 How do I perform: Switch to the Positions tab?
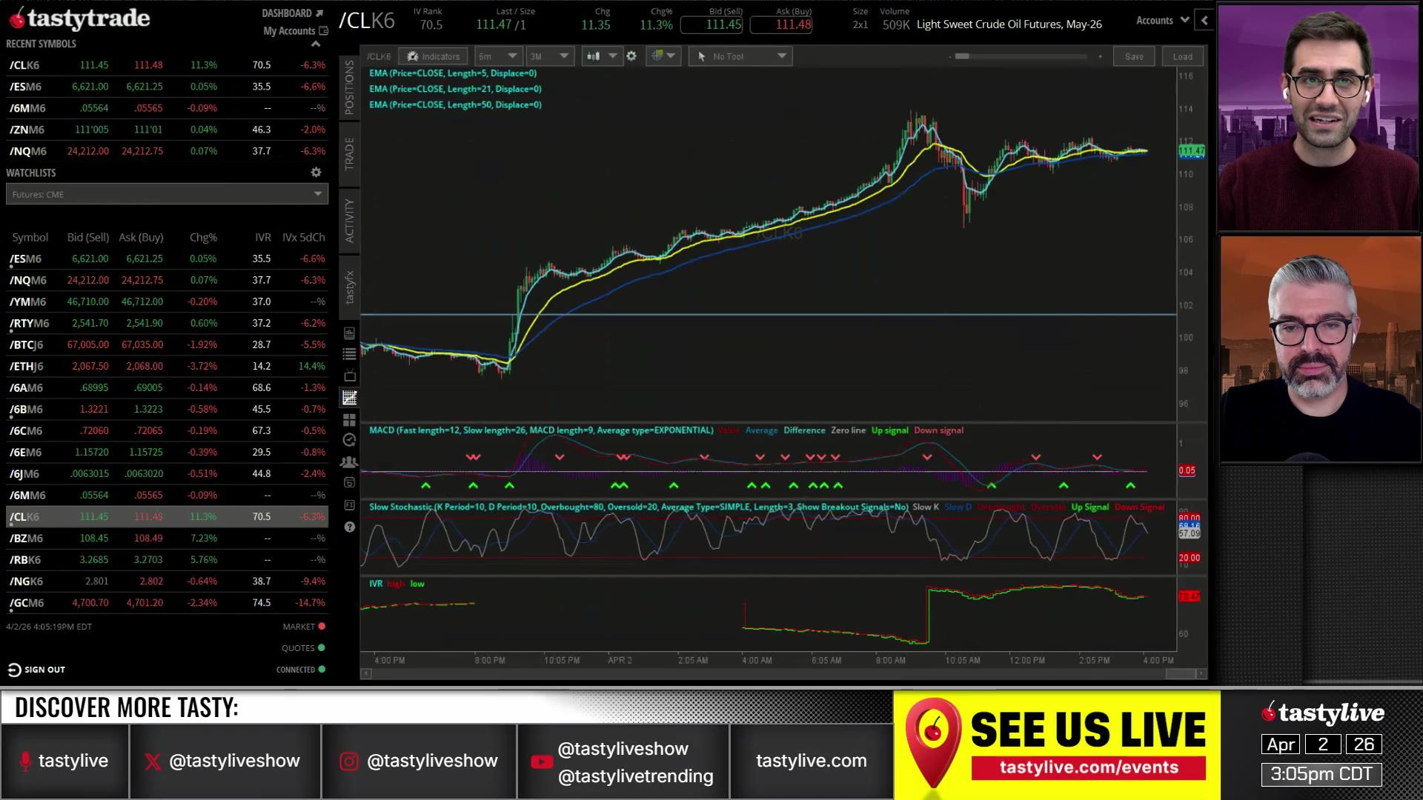pyautogui.click(x=350, y=87)
